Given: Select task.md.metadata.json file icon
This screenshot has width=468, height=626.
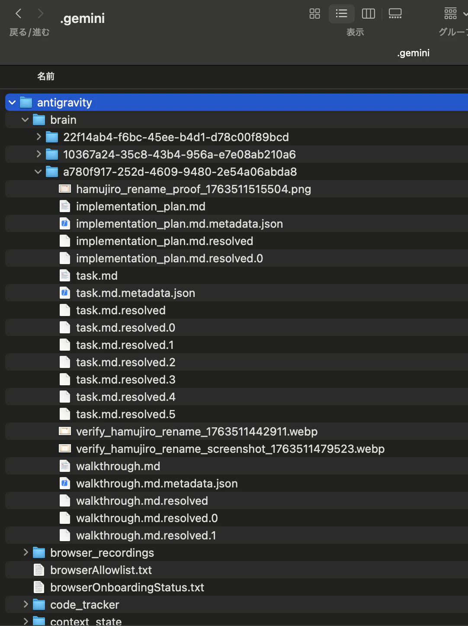Looking at the screenshot, I should 65,293.
